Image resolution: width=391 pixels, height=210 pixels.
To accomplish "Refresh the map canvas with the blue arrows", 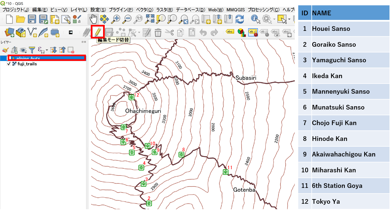I will [240, 19].
